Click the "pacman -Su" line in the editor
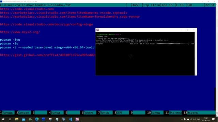Screen dimensions: 218x122 tap(9, 44)
